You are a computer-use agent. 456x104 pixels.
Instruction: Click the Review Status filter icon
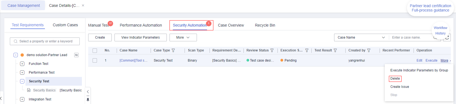[272, 50]
